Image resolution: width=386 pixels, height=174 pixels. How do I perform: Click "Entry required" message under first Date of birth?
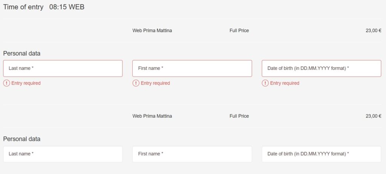(285, 83)
